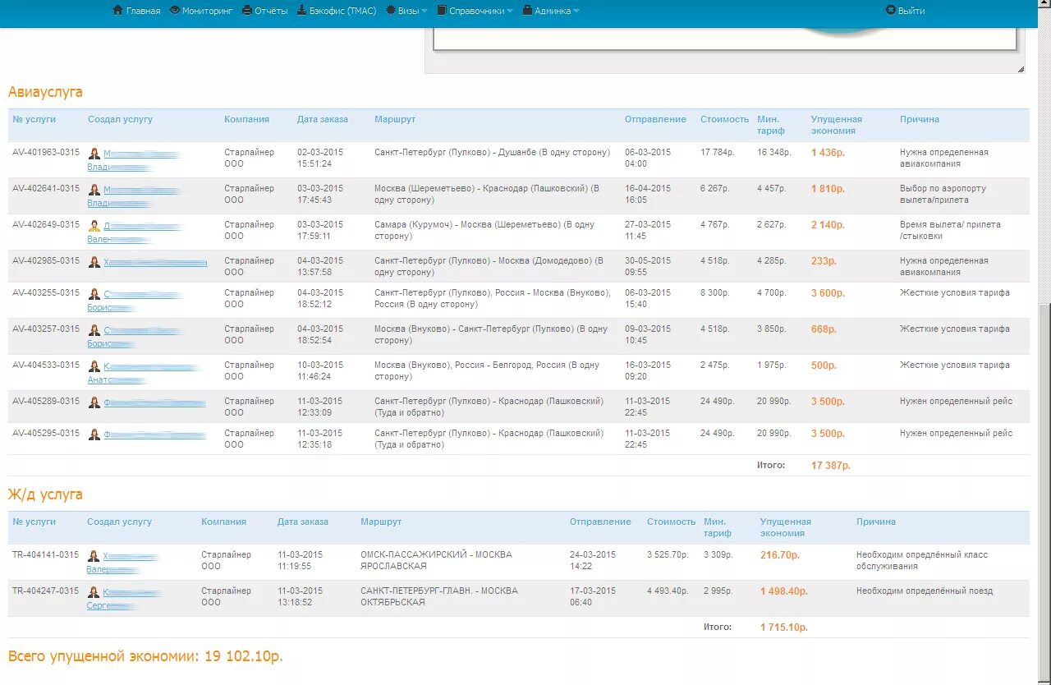Screen dimensions: 1051x685
Task: Click service number AV-401963-0315
Action: 46,152
